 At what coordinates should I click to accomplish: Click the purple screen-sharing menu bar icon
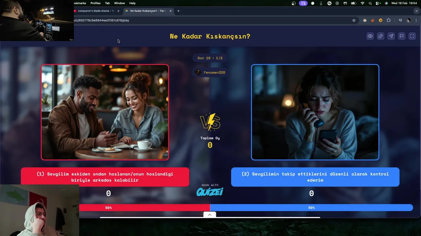coord(303,3)
